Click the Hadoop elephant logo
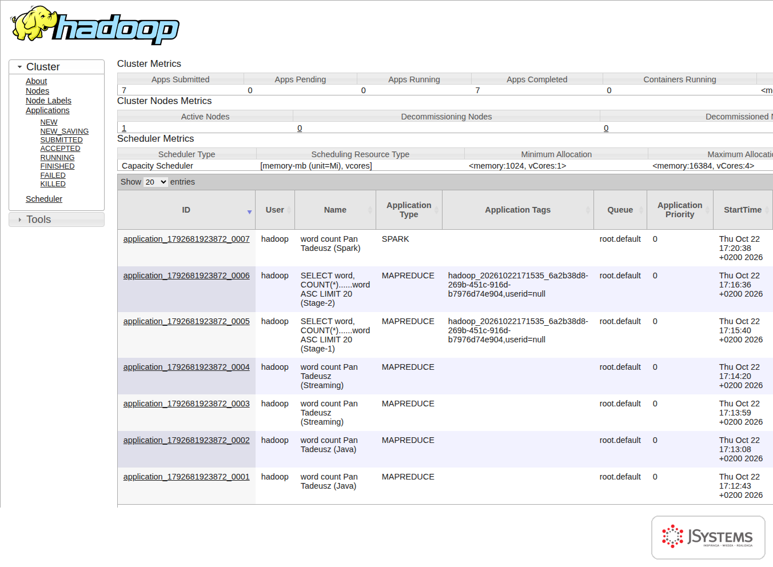 [94, 25]
